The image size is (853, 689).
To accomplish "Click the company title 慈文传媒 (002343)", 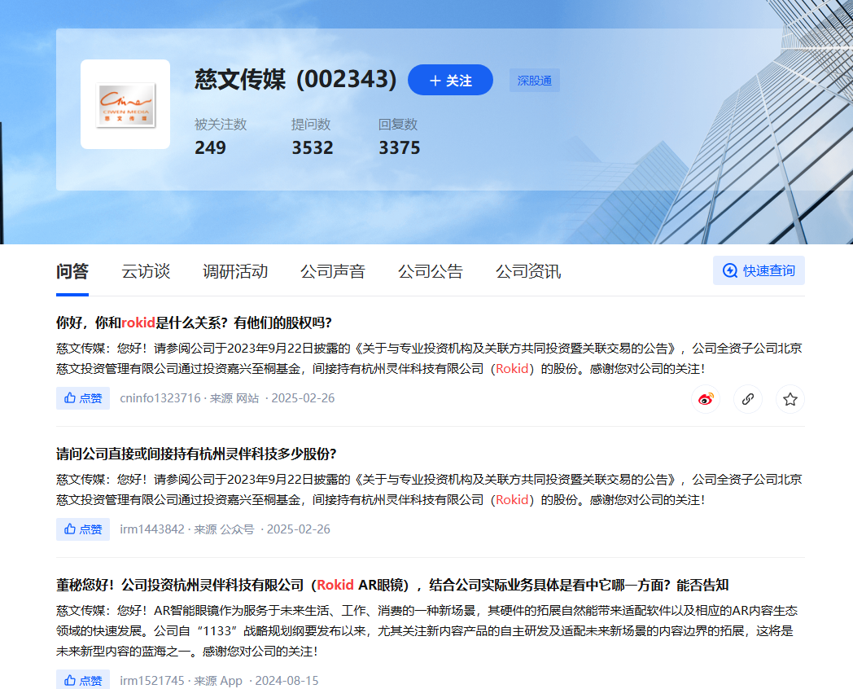I will pos(295,80).
